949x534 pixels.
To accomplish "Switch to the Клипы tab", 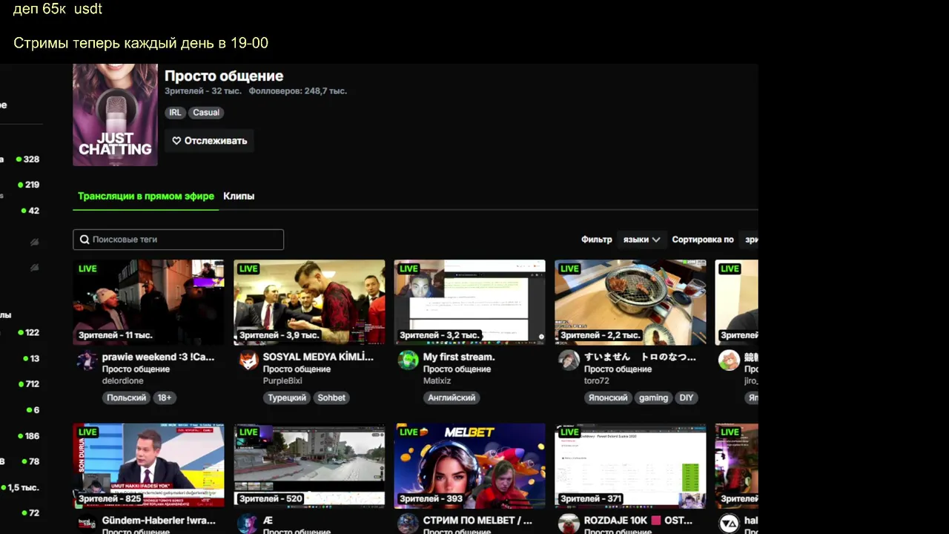I will tap(239, 197).
